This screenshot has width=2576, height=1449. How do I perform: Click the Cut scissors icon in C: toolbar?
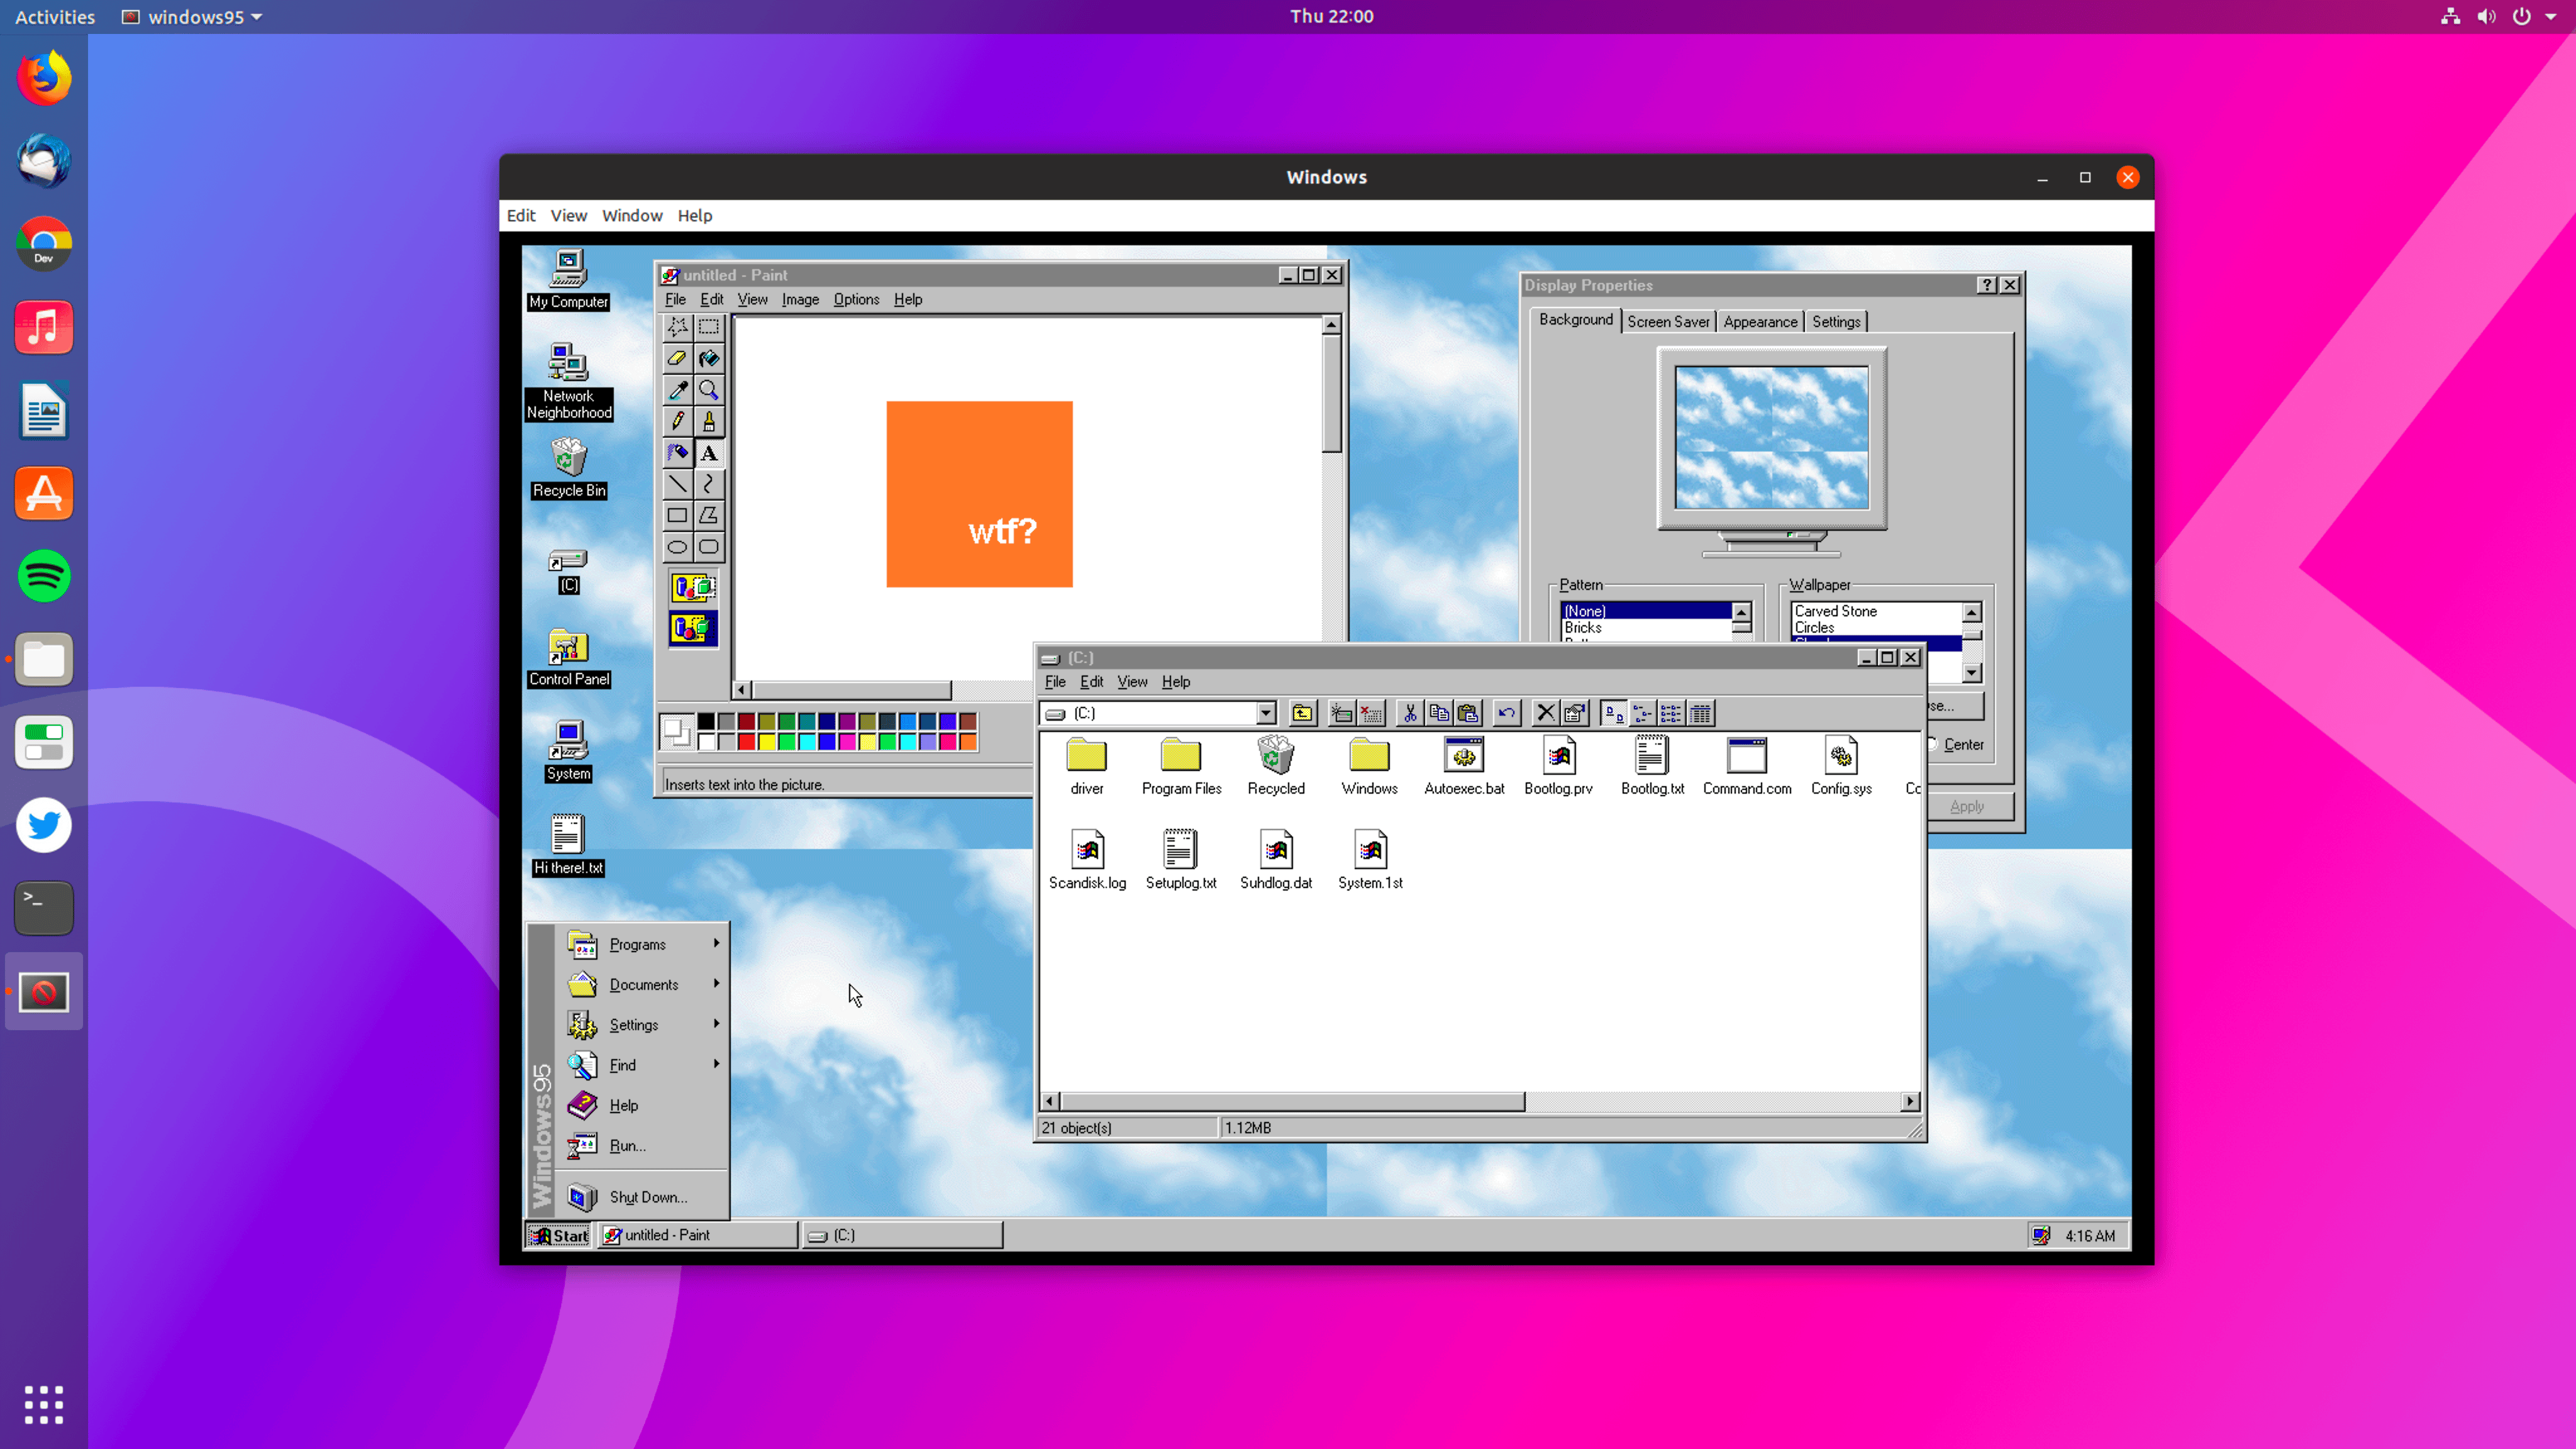1410,713
